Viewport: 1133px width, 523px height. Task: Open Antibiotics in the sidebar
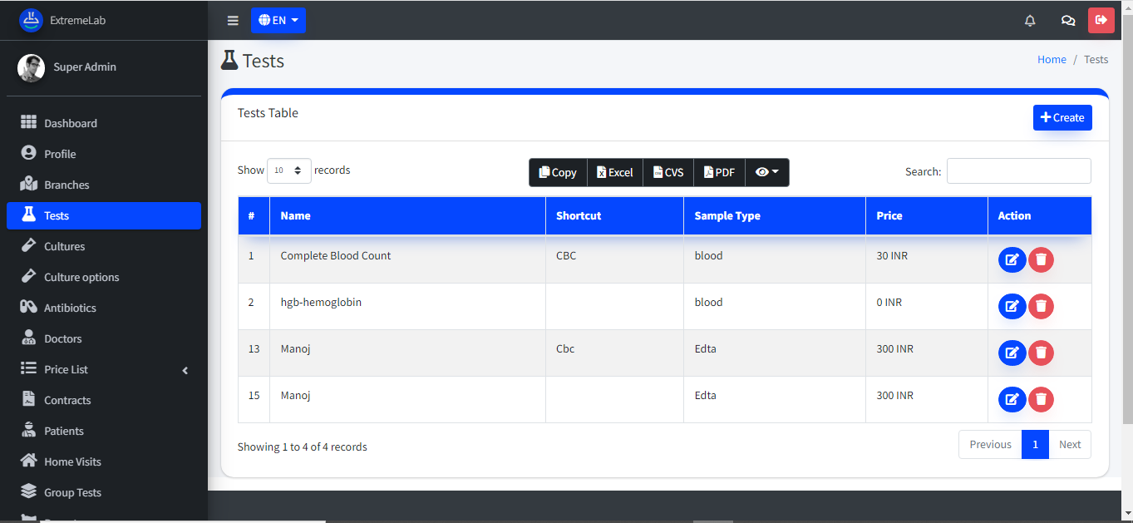[x=70, y=308]
